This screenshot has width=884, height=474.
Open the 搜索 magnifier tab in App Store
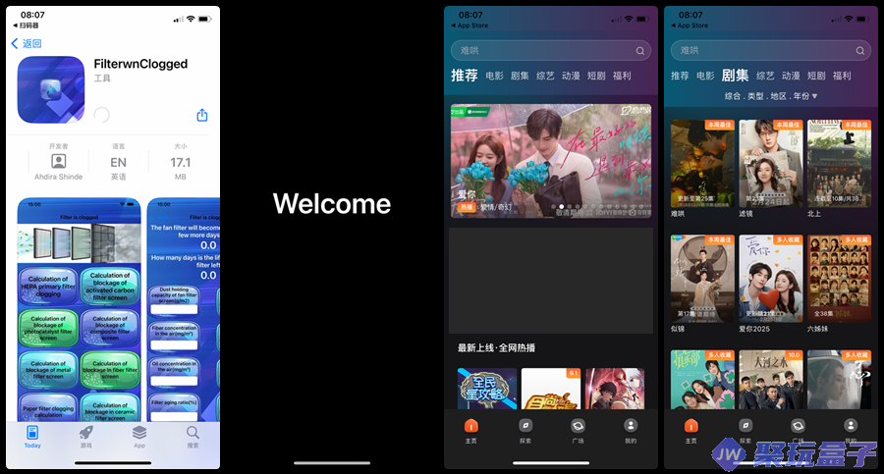coord(193,437)
